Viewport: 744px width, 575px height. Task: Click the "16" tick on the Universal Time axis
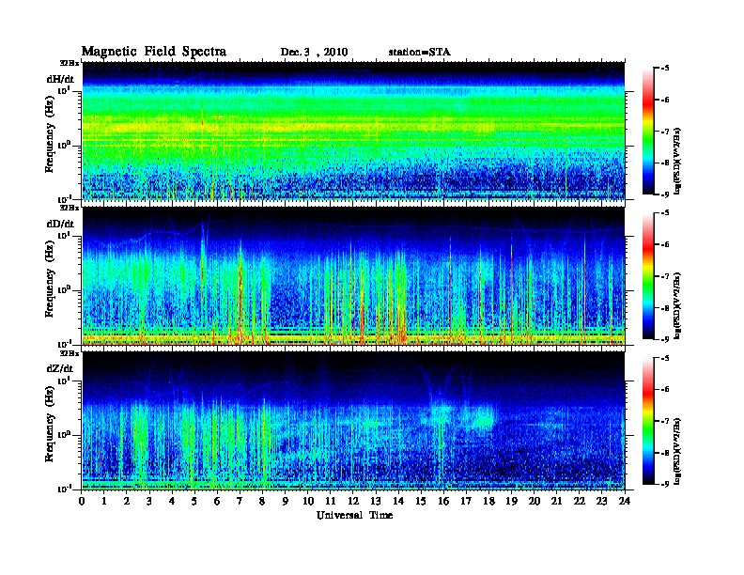tap(443, 501)
